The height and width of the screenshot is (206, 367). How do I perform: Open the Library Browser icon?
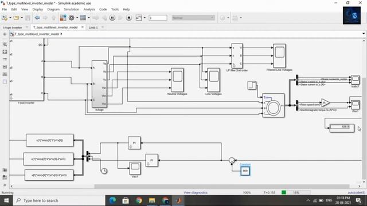[63, 18]
